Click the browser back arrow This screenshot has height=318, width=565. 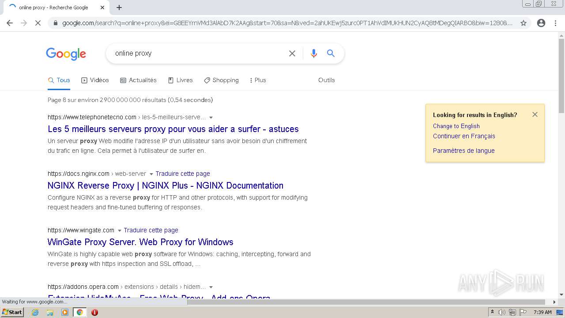(x=10, y=23)
